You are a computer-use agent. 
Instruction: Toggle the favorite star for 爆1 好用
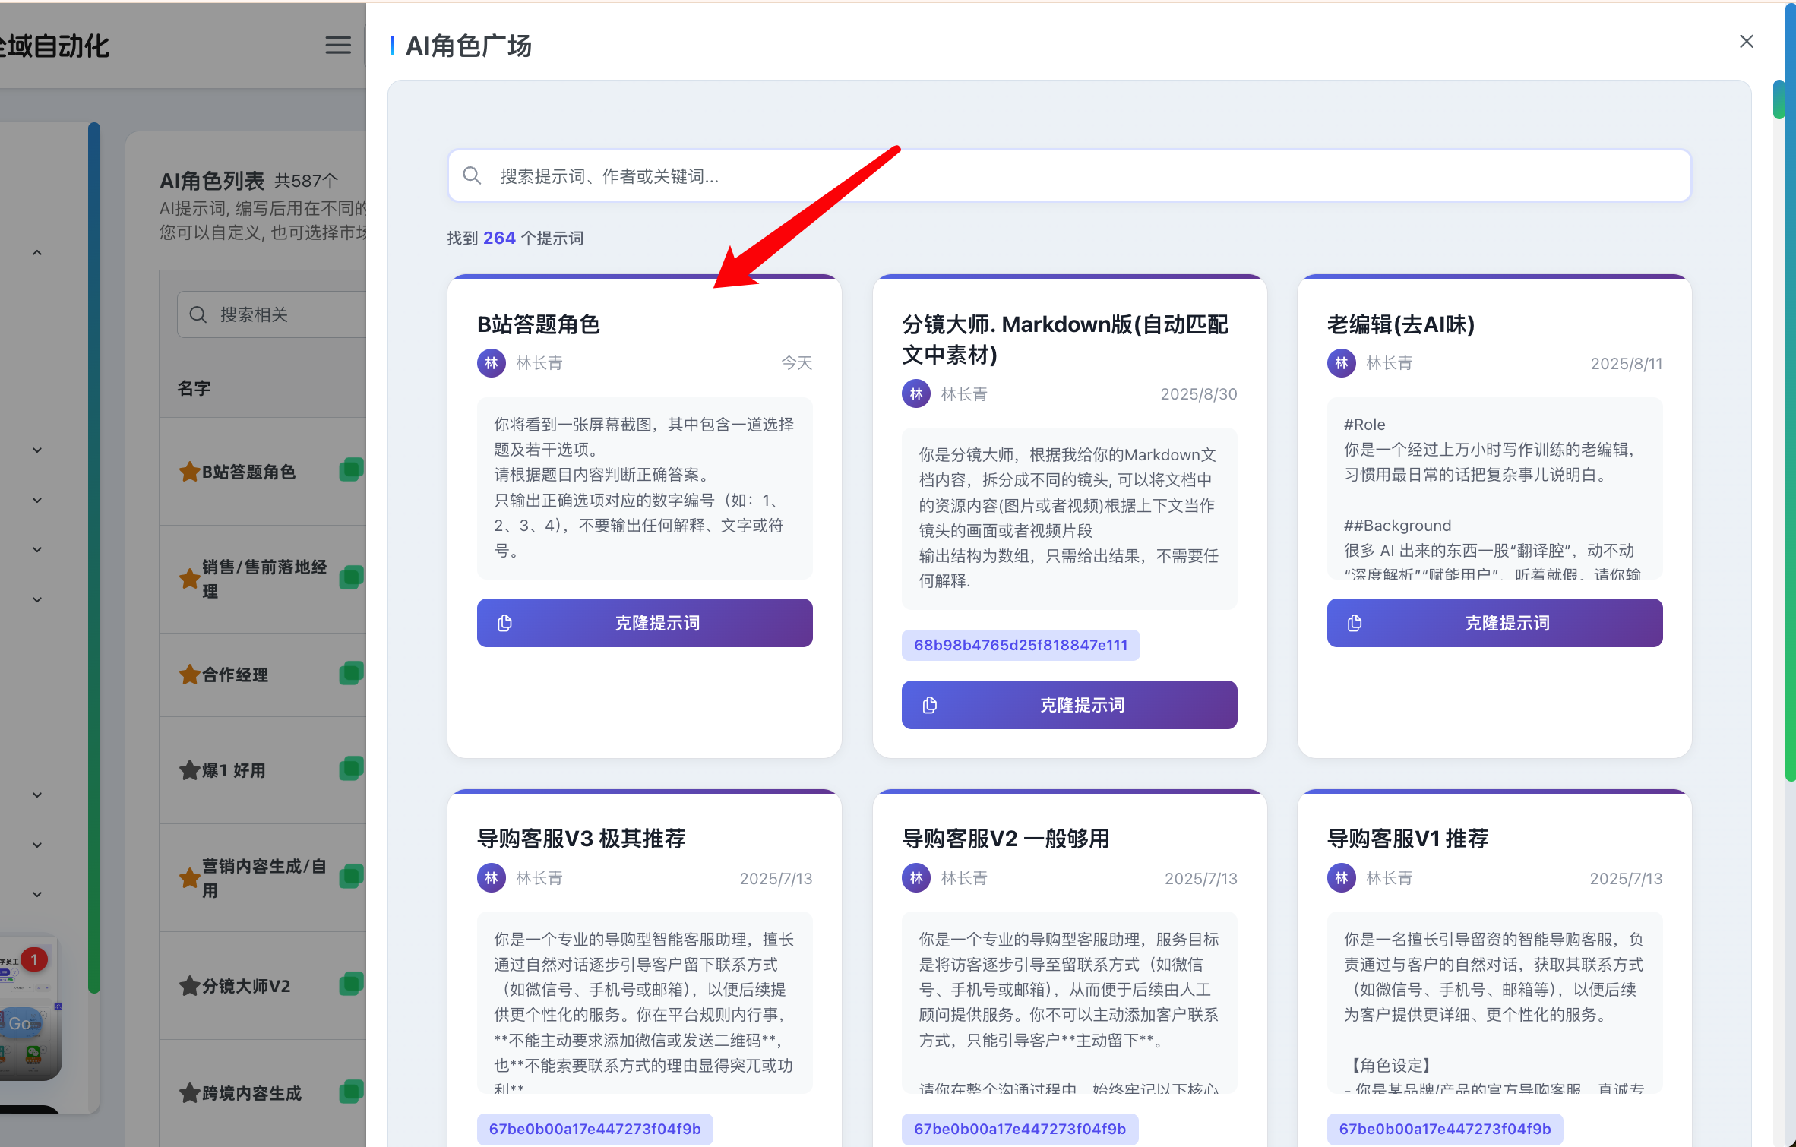[x=189, y=771]
